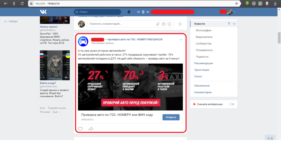This screenshot has width=281, height=158.
Task: Pause the music player
Action: pyautogui.click(x=143, y=12)
